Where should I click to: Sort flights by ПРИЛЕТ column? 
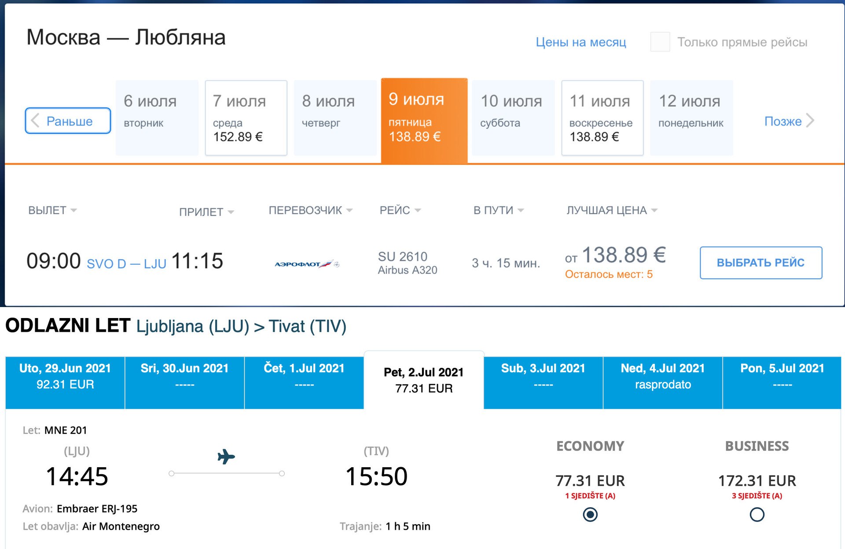coord(206,212)
